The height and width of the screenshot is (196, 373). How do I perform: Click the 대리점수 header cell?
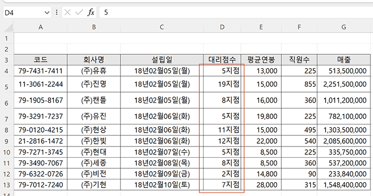pyautogui.click(x=222, y=60)
